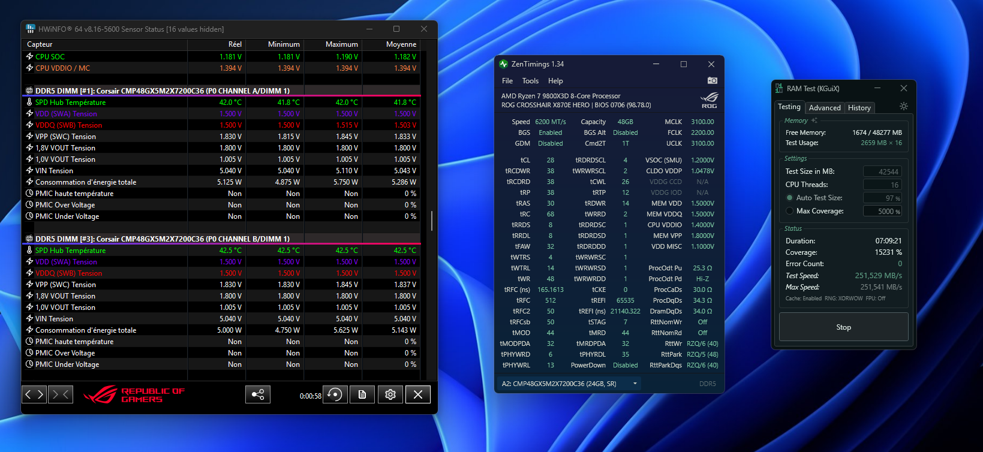
Task: Click the HWiNFO vertical scrollbar thumb
Action: click(432, 221)
